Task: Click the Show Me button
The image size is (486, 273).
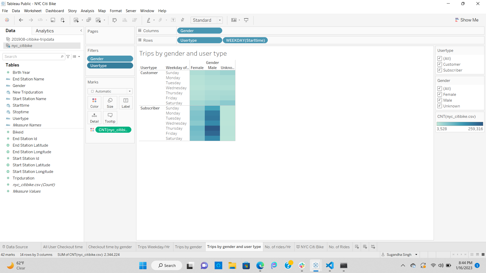Action: pos(467,20)
